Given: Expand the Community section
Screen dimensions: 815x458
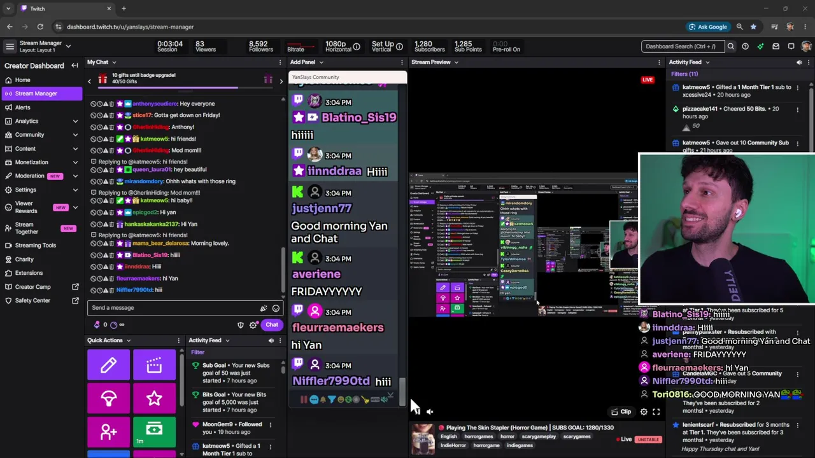Looking at the screenshot, I should tap(41, 135).
